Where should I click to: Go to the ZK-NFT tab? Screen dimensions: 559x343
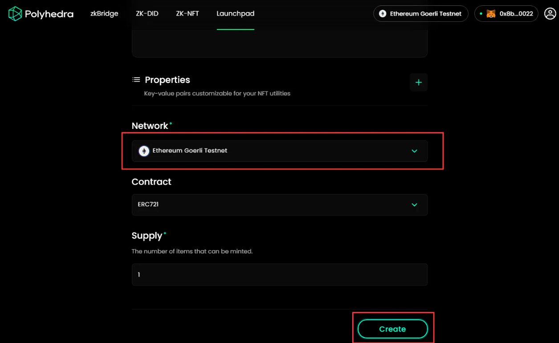[188, 14]
